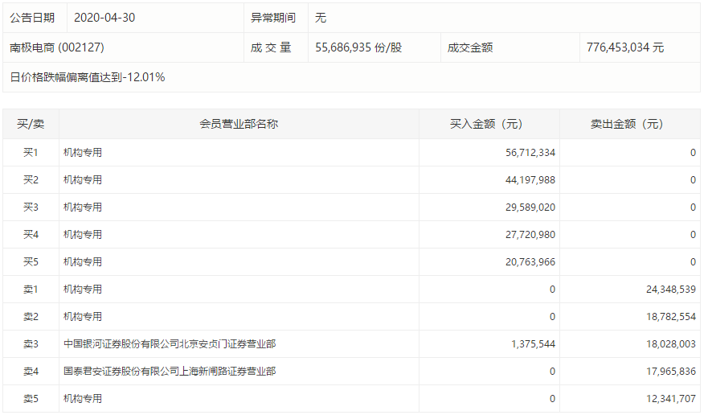Viewport: 704px width, 415px height.
Task: Select the 买2 row label
Action: (31, 180)
